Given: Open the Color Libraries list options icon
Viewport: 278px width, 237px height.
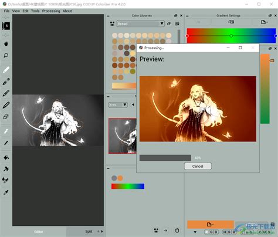Looking at the screenshot, I should pos(177,23).
